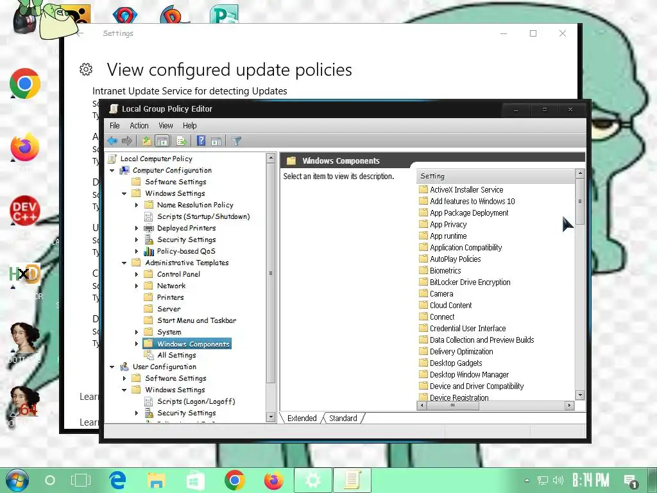Open the BitLocker Drive Encryption folder
This screenshot has height=493, width=657.
click(470, 282)
